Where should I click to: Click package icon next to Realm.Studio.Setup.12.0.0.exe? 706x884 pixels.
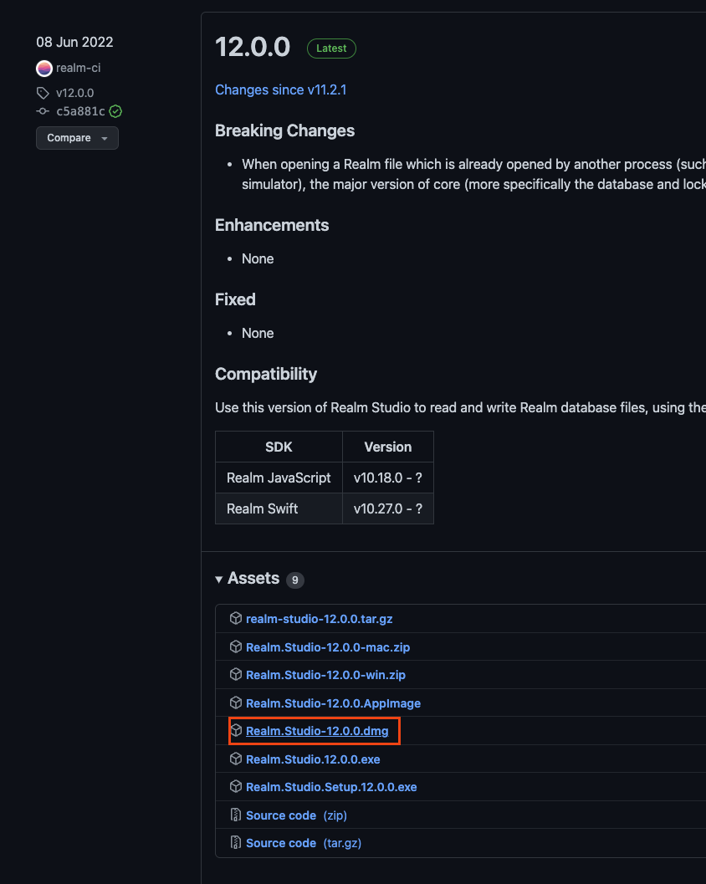(x=236, y=786)
